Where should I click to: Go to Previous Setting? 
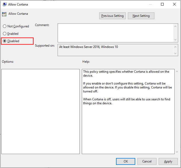[x=112, y=16]
